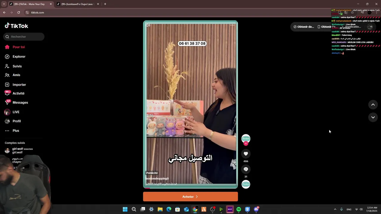
Task: Go to Suivis in sidebar
Action: pos(17,66)
